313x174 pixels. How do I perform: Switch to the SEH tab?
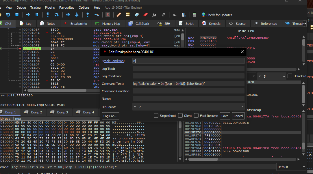pos(164,24)
